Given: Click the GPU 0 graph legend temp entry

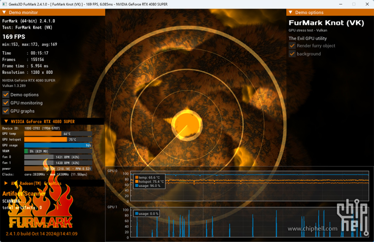Looking at the screenshot, I should (147, 178).
